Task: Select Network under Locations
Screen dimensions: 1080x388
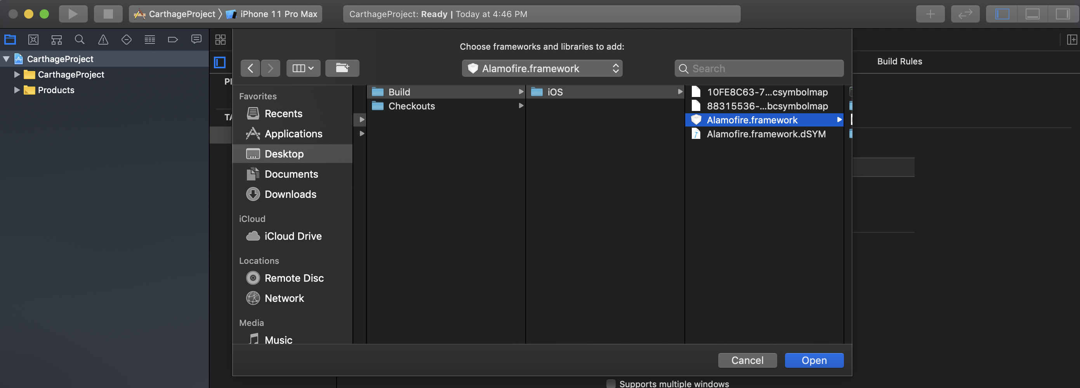Action: point(293,298)
